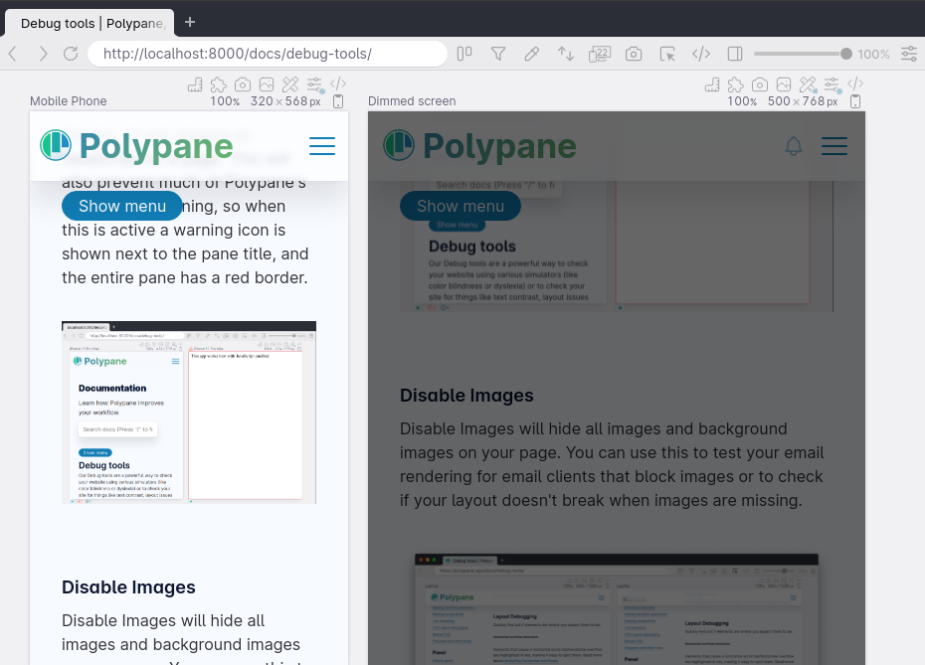Open image overlay icon on Dimmed screen pane
This screenshot has width=925, height=665.
pos(784,84)
